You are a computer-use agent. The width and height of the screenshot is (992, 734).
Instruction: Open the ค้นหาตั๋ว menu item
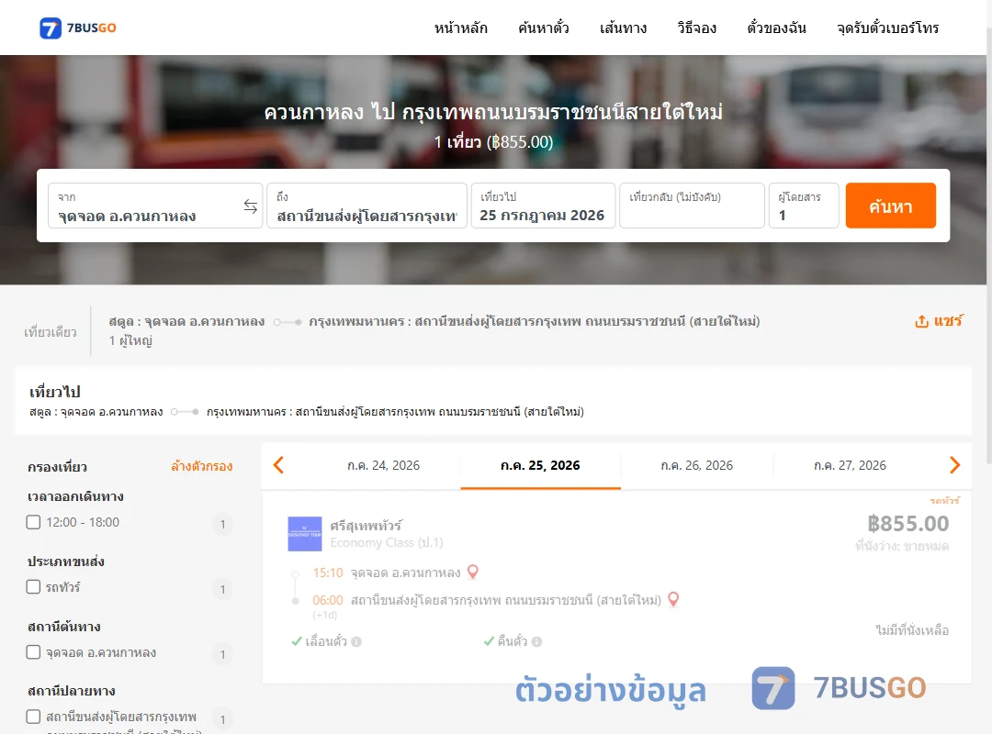544,28
